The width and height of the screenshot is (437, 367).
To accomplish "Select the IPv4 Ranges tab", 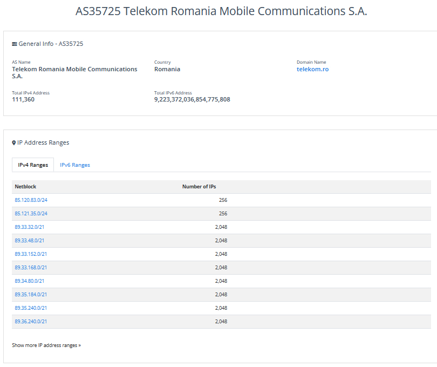I will tap(33, 165).
